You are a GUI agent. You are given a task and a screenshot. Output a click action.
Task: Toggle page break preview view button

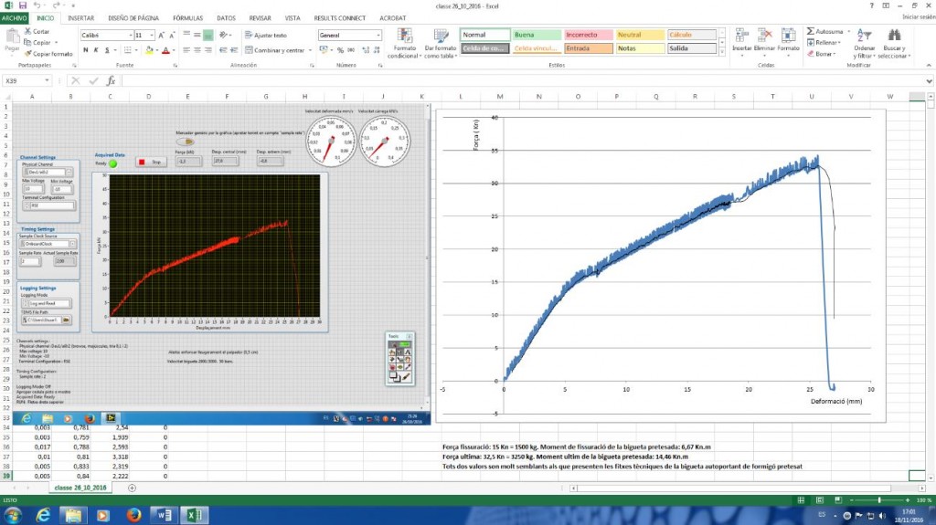[x=837, y=500]
